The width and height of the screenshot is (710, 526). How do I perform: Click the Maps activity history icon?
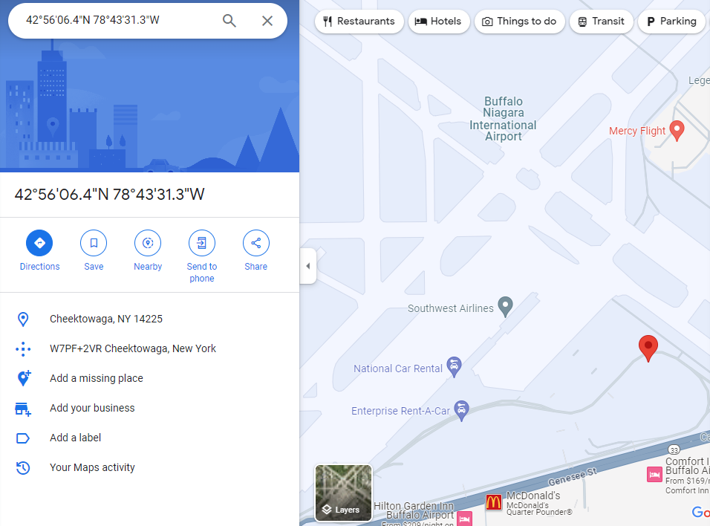click(22, 467)
